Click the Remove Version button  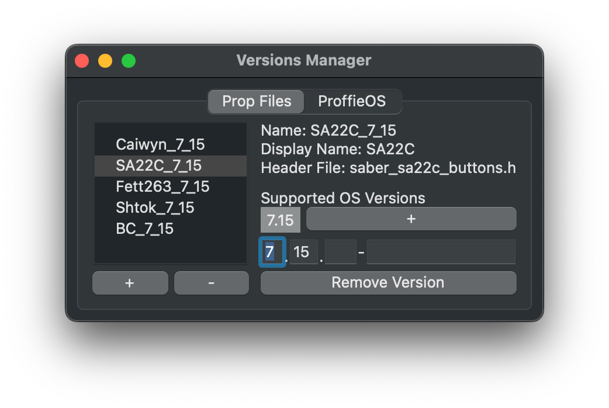[387, 282]
